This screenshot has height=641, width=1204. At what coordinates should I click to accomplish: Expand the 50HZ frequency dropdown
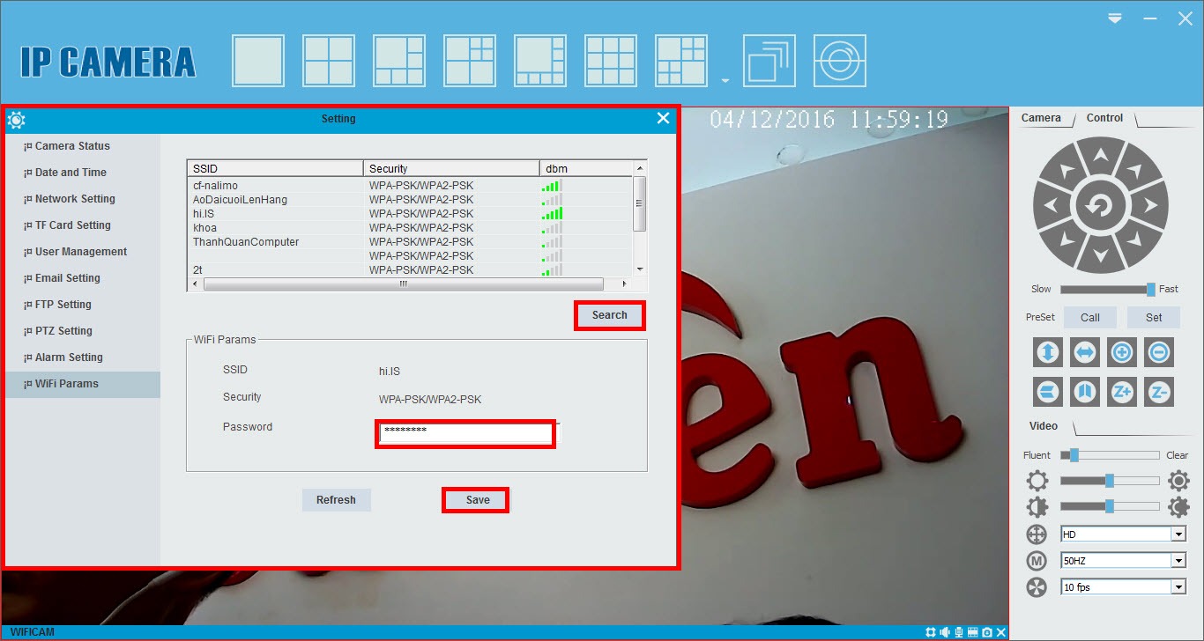click(1178, 560)
